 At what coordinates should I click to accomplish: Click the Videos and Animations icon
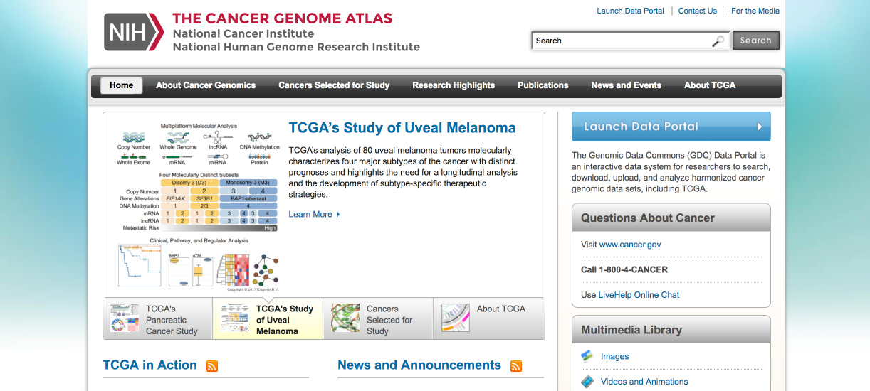tap(587, 382)
